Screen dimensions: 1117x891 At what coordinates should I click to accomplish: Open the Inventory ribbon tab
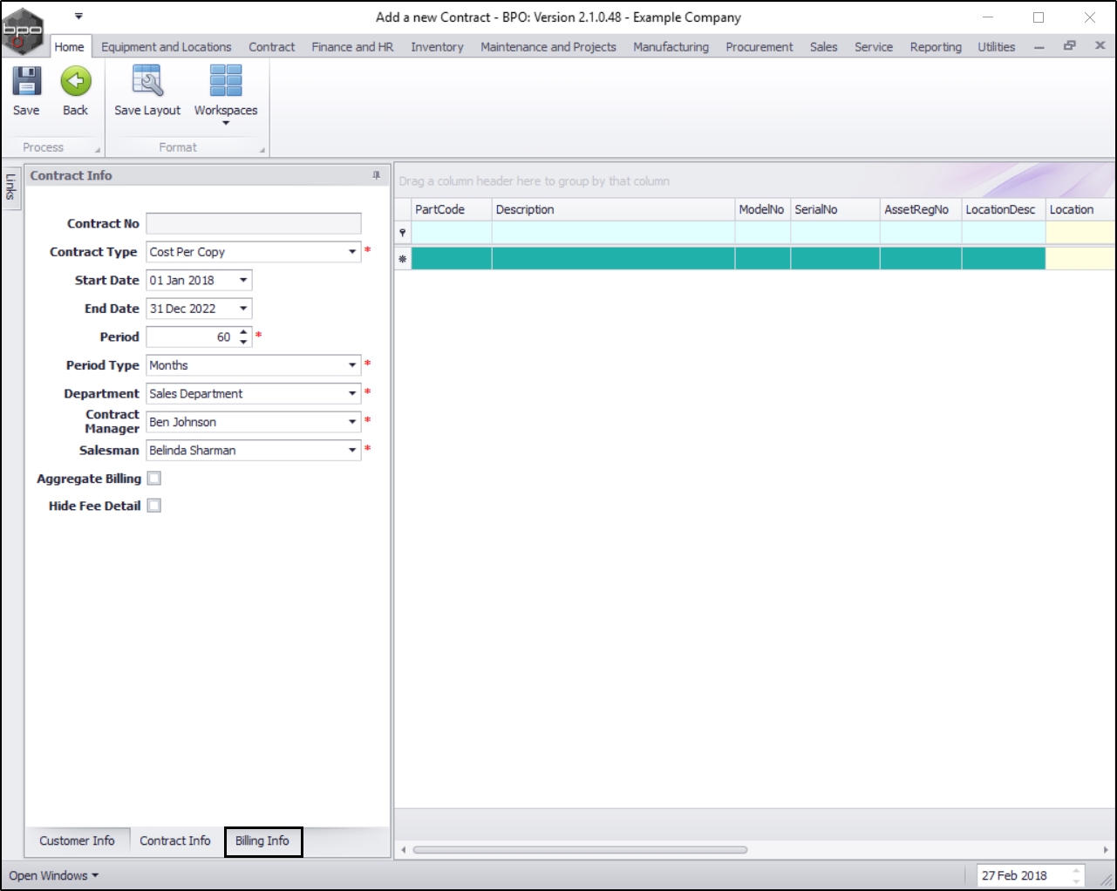point(438,47)
